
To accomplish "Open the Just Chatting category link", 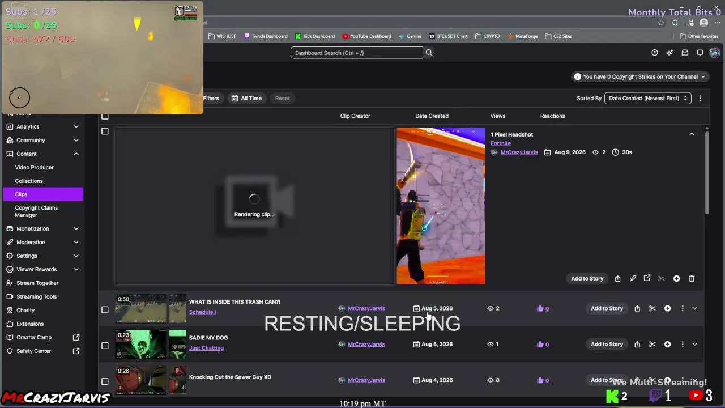I will tap(206, 348).
